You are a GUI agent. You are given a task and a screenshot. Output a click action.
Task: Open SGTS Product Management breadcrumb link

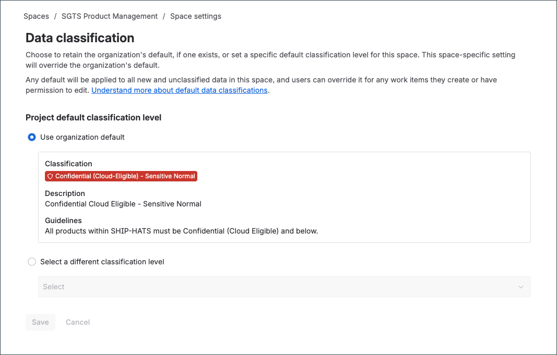[x=110, y=16]
